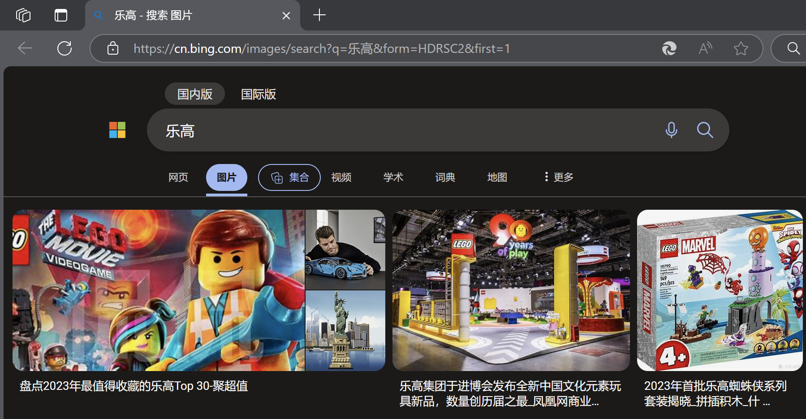Open link 盘点2023年最值得收藏的乐高Top 30

pos(134,386)
